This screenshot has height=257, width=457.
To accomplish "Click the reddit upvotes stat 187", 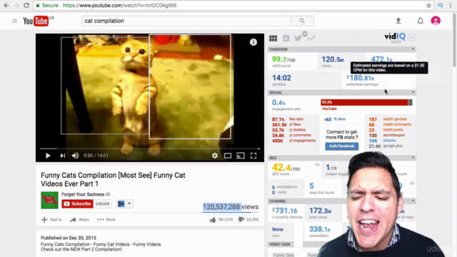I will (x=373, y=119).
